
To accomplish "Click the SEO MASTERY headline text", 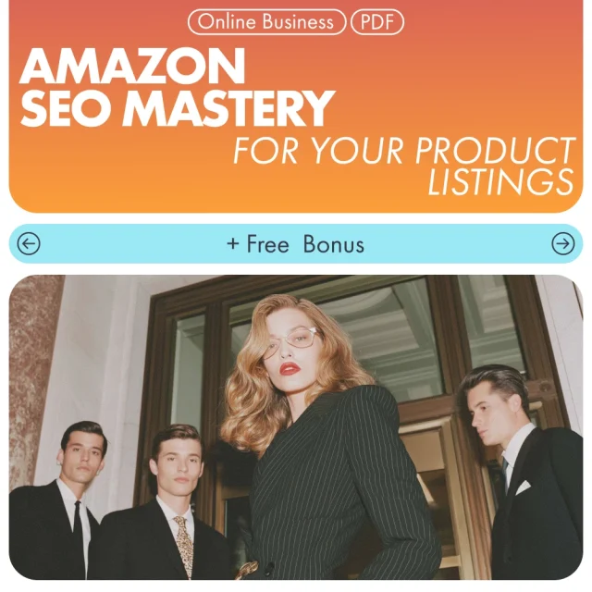I will (177, 109).
